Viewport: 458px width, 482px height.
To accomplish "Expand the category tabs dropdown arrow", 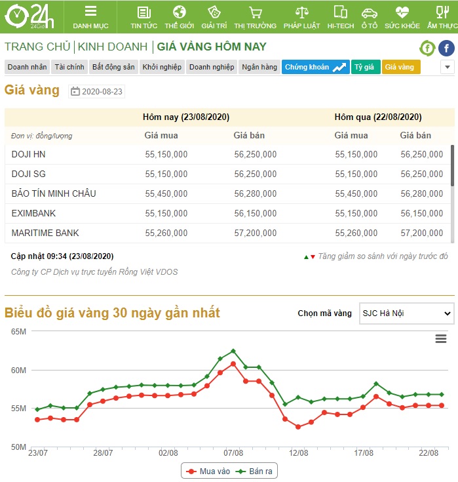I will coord(448,67).
